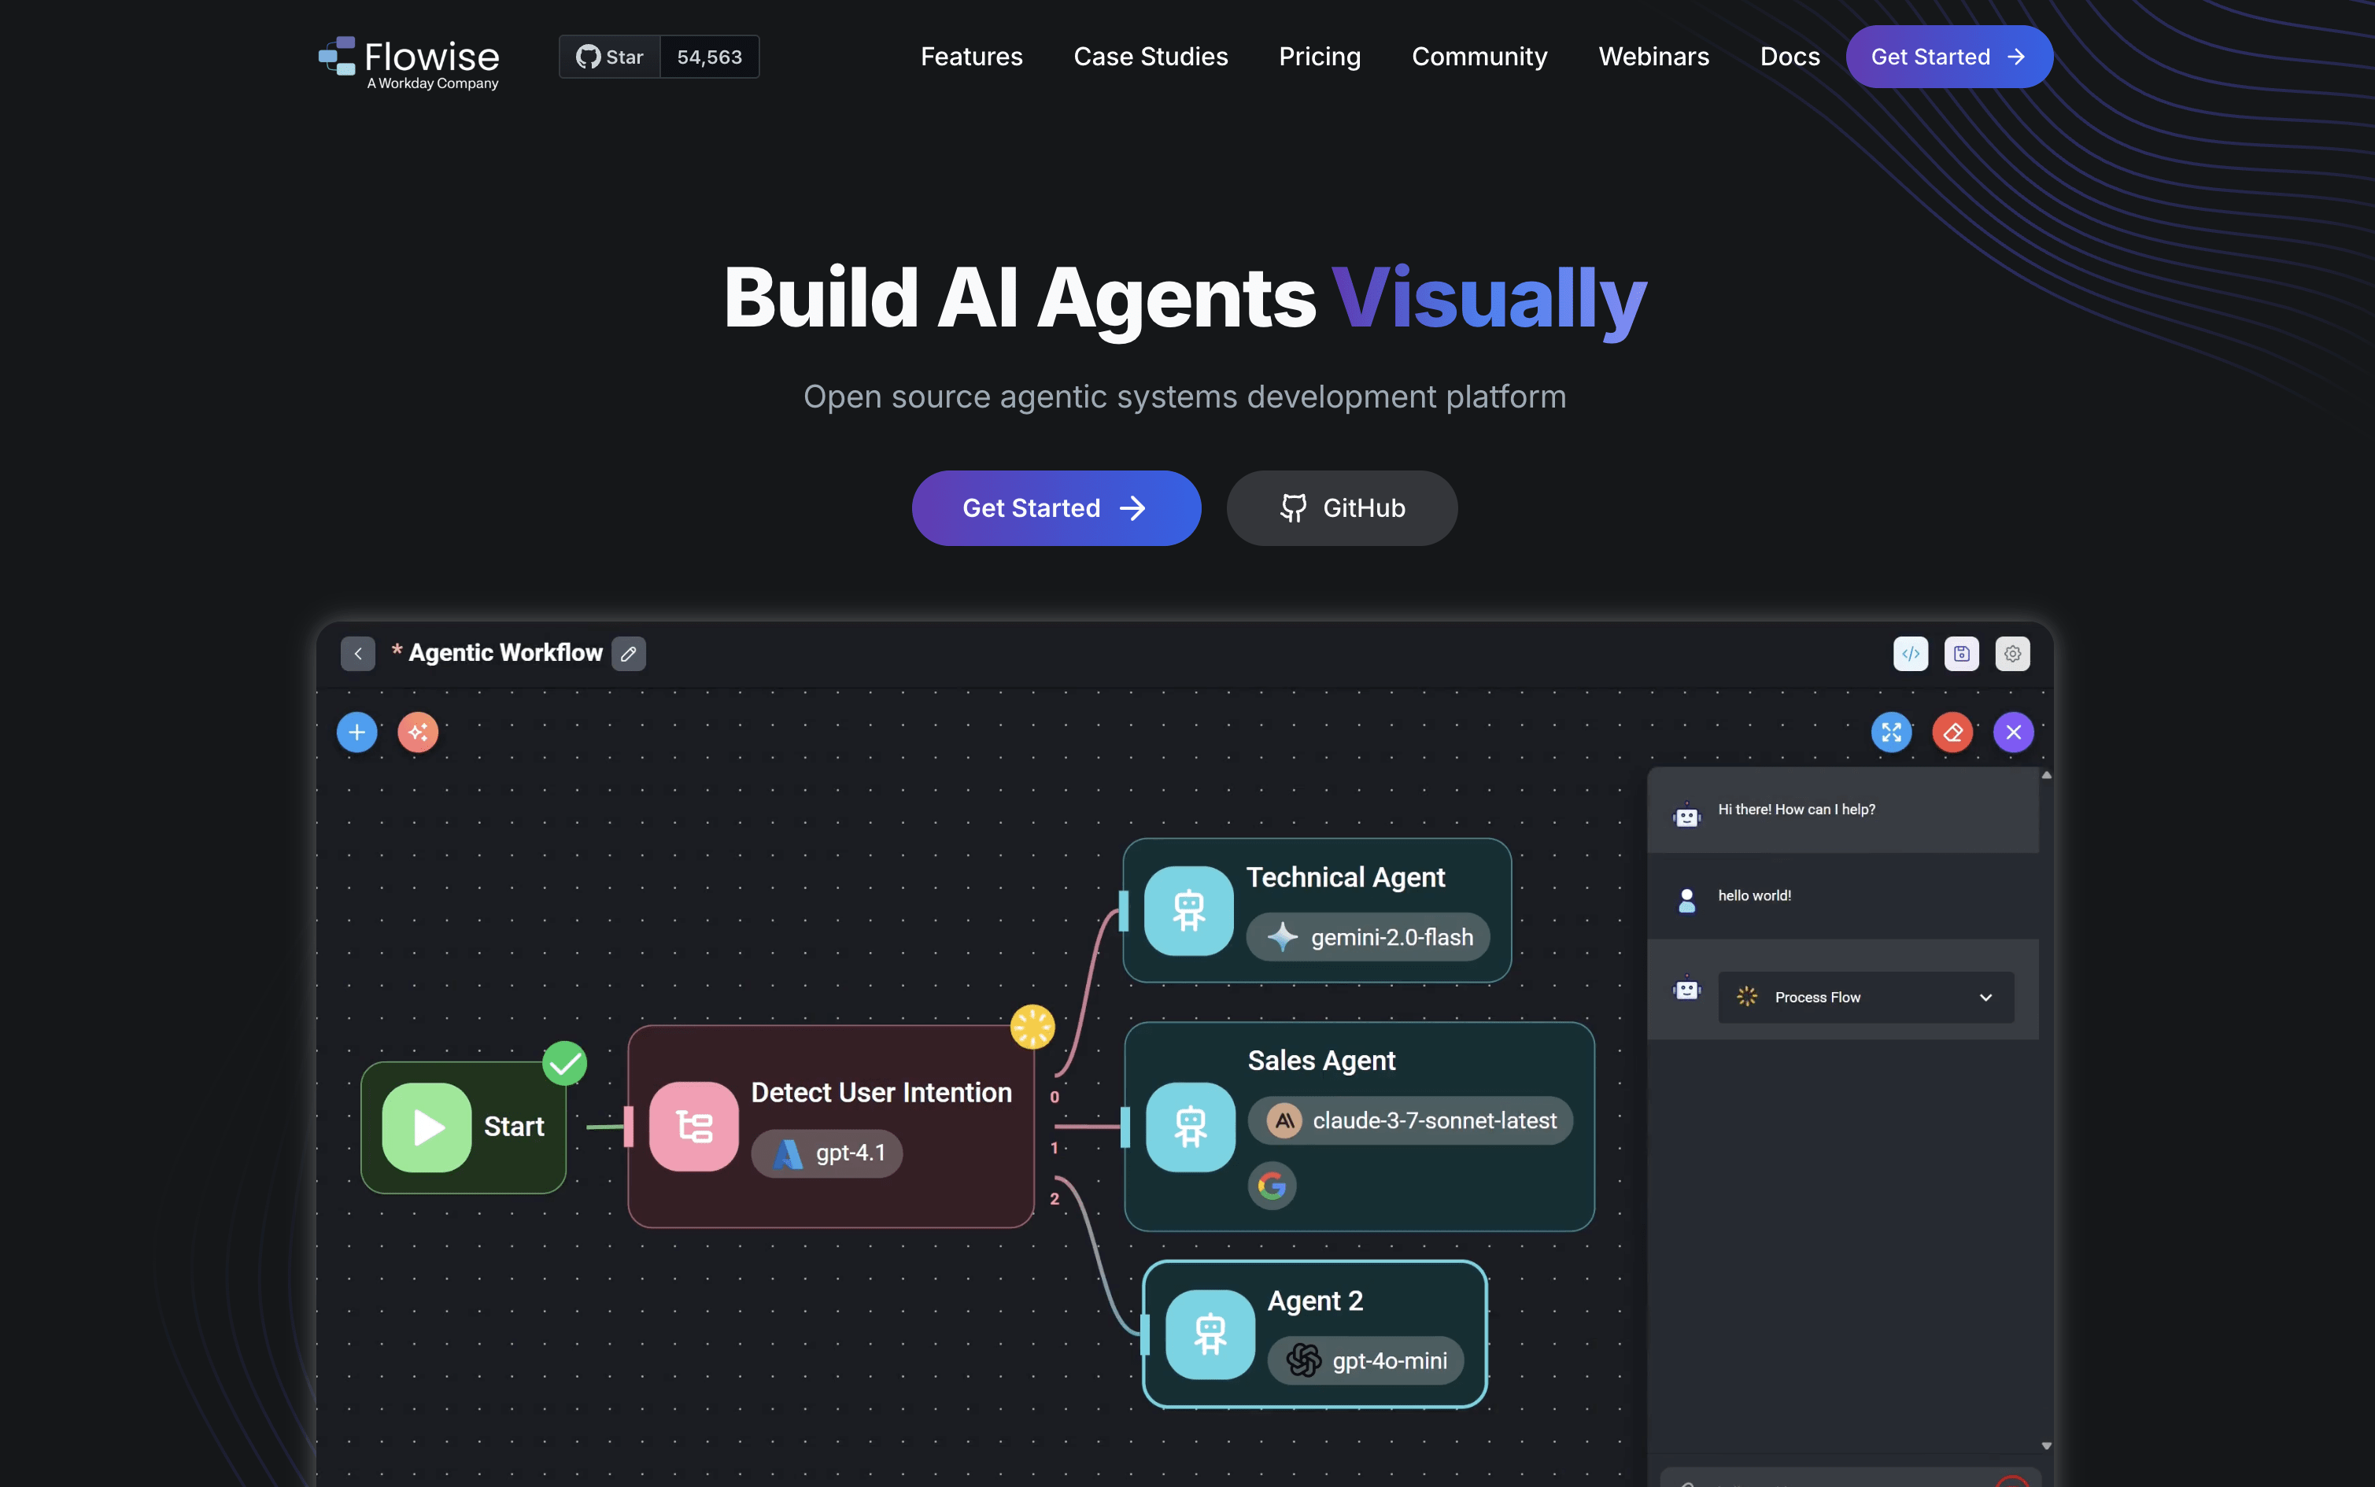This screenshot has width=2375, height=1487.
Task: Click the 'Hi there! How can I help?' message
Action: click(x=1796, y=810)
